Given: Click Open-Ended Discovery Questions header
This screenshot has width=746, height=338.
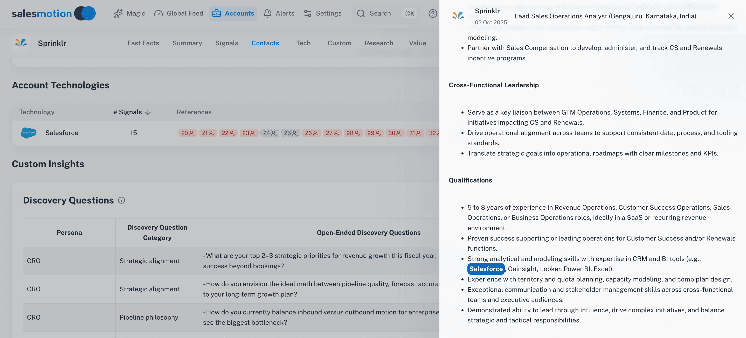Looking at the screenshot, I should click(x=368, y=233).
